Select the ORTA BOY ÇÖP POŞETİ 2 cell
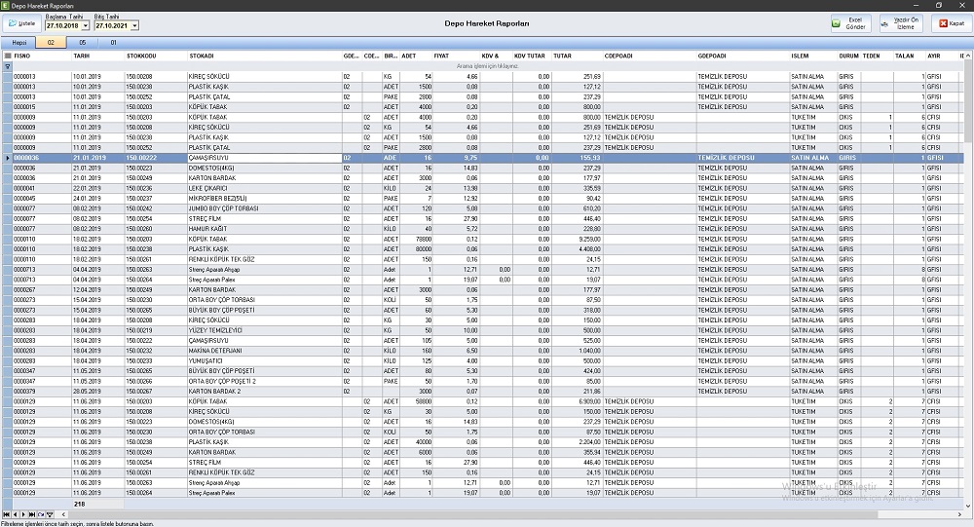This screenshot has height=527, width=974. pos(265,381)
